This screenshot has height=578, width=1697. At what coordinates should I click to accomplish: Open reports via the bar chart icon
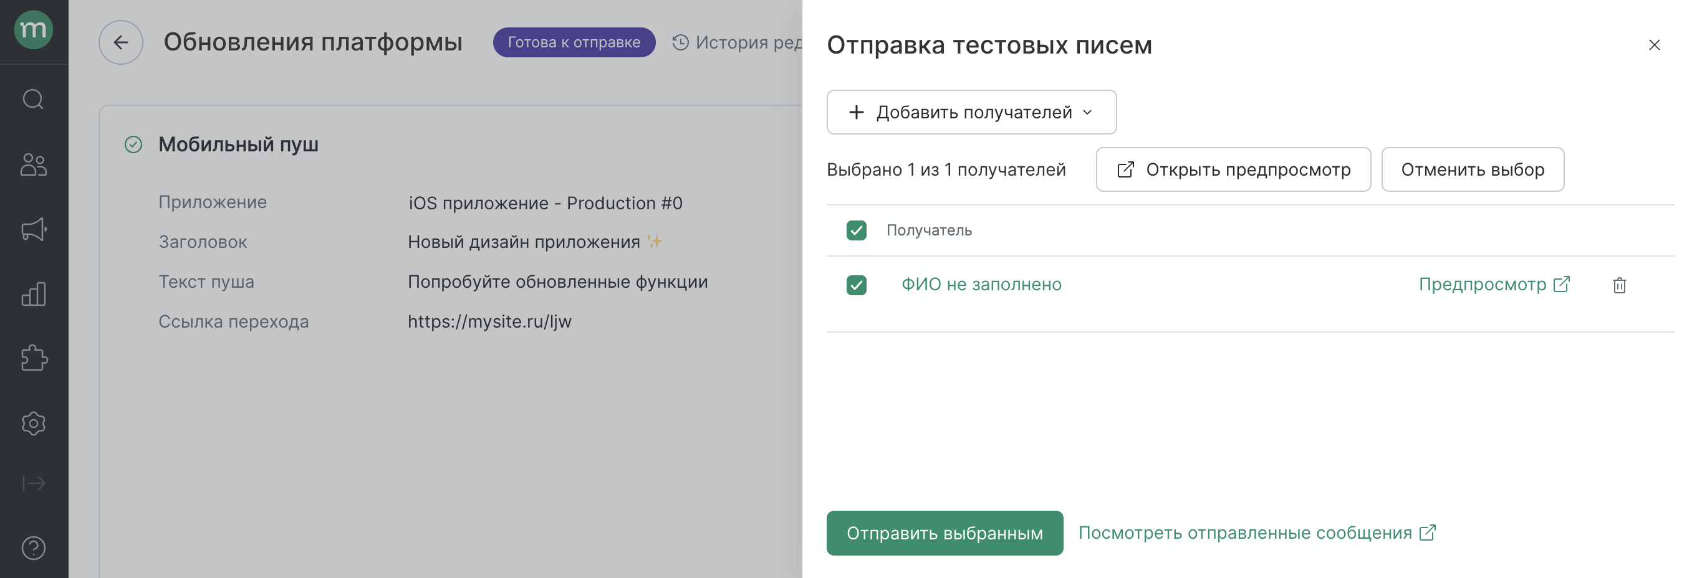(x=34, y=293)
